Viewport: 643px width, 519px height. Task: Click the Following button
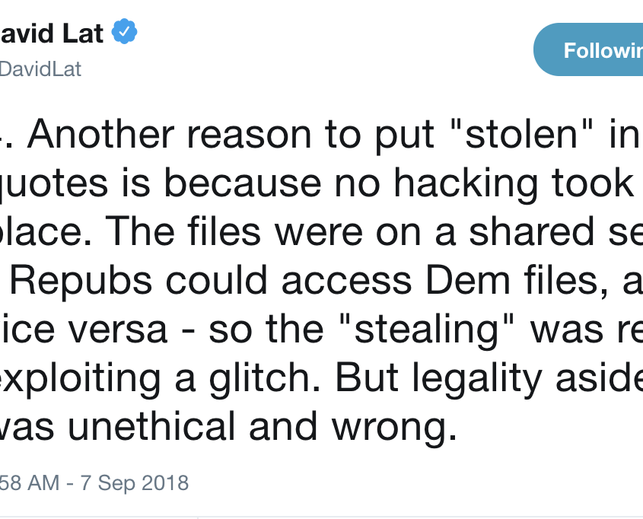pyautogui.click(x=594, y=50)
